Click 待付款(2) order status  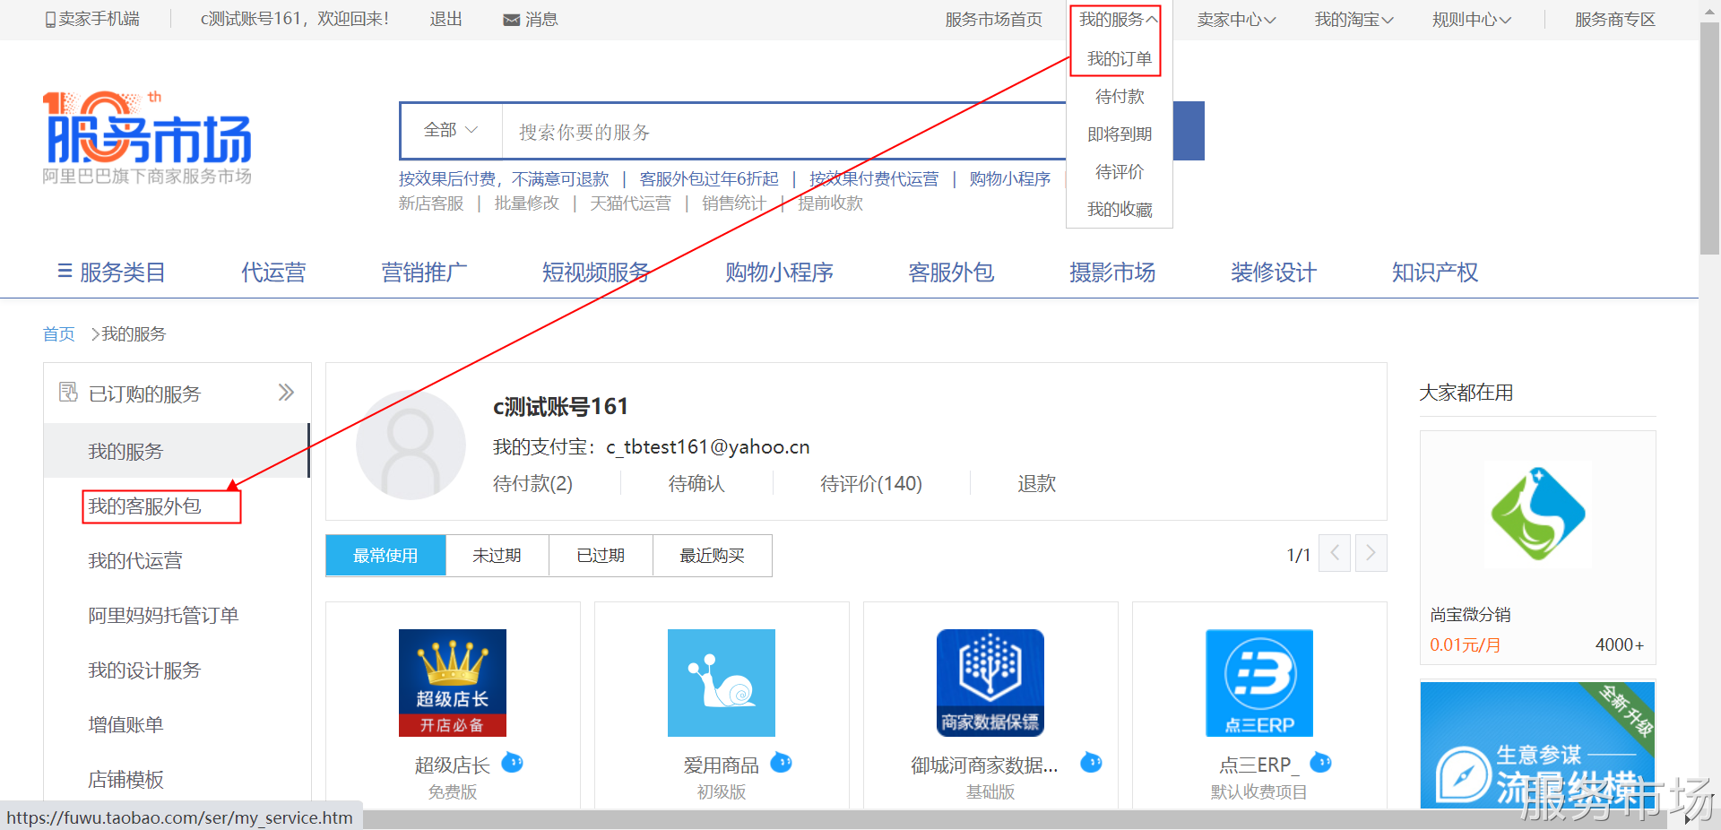532,484
